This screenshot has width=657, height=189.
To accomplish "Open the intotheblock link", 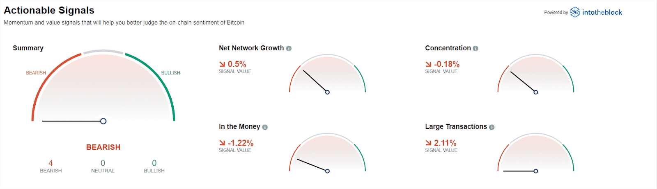I will 602,12.
